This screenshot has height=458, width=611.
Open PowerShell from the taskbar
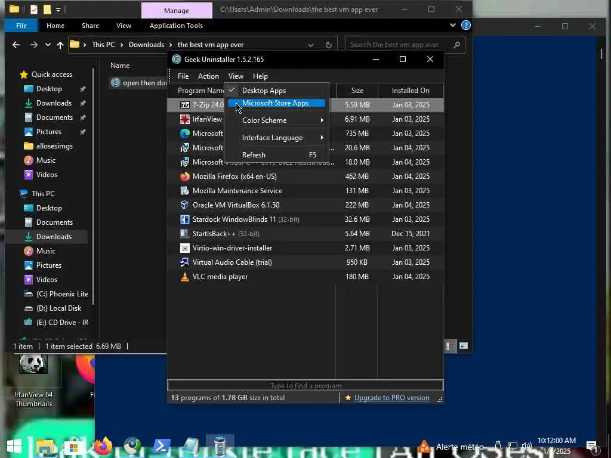click(x=162, y=446)
